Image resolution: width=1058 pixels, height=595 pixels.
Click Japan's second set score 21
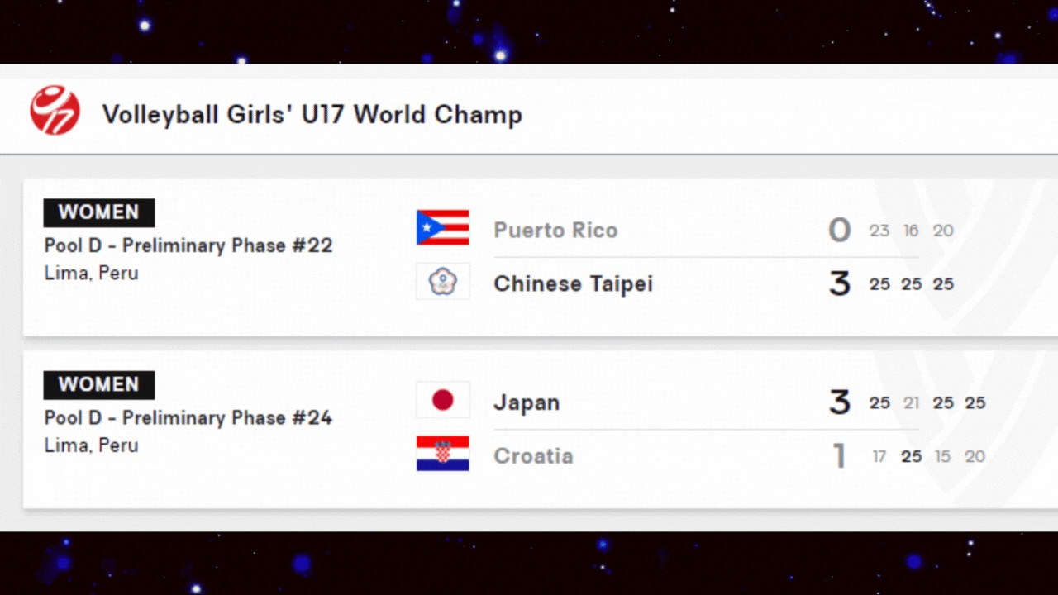click(x=911, y=402)
